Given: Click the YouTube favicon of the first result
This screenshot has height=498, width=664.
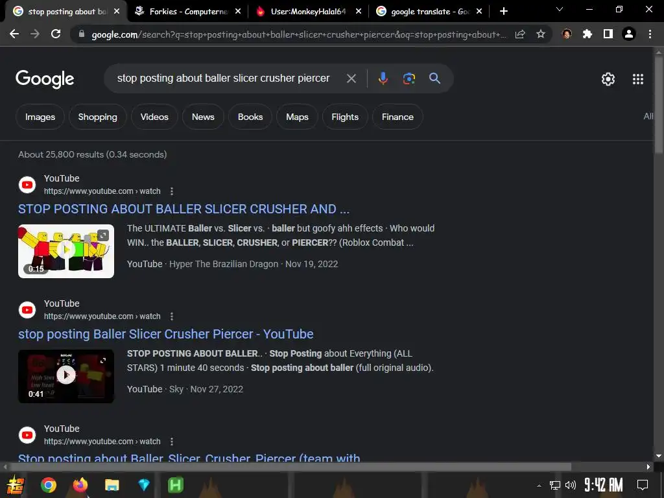Looking at the screenshot, I should pos(27,185).
